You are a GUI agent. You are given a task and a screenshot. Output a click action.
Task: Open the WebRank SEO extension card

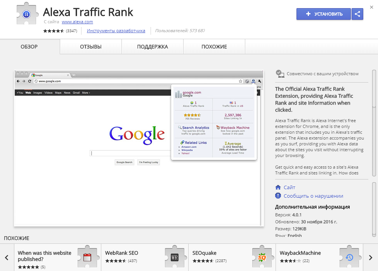coord(145,257)
